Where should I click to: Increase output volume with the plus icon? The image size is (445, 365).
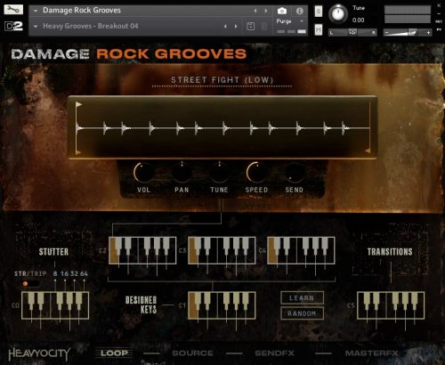(428, 32)
